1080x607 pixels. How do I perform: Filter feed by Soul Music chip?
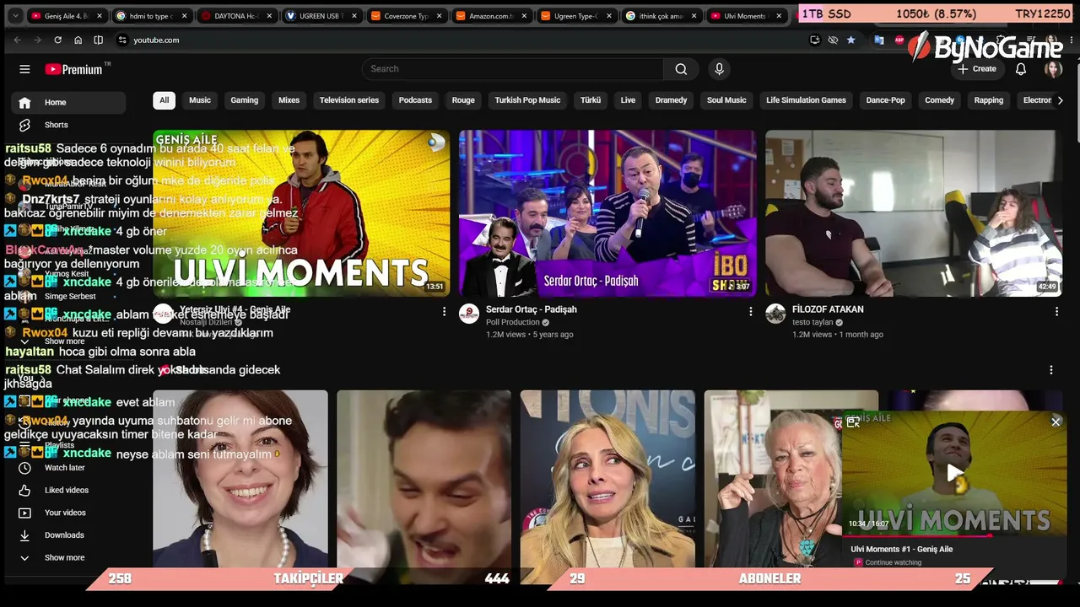[x=726, y=100]
